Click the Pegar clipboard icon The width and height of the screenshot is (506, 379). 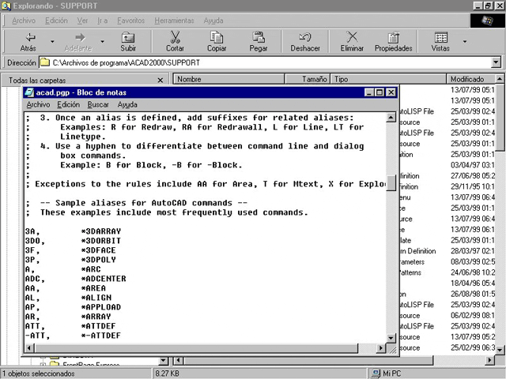pos(259,37)
